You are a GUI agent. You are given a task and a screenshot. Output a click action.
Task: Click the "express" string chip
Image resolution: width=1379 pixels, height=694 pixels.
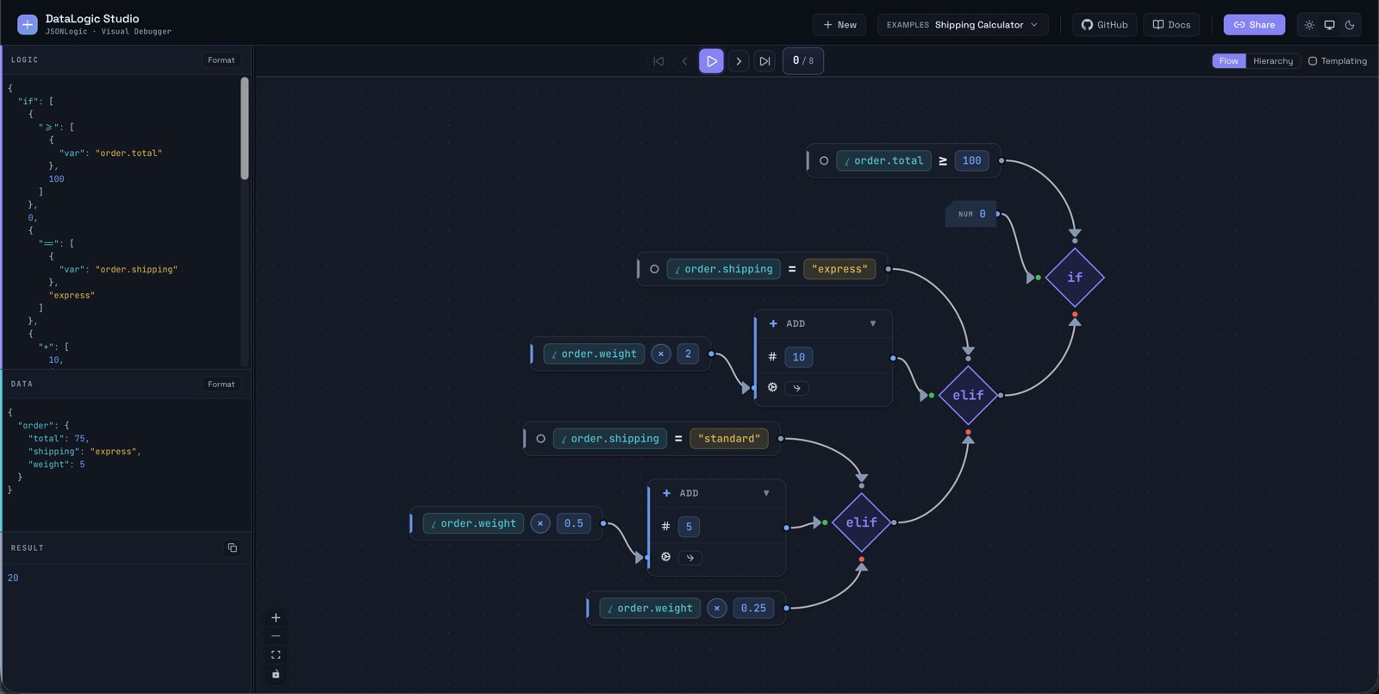[839, 269]
